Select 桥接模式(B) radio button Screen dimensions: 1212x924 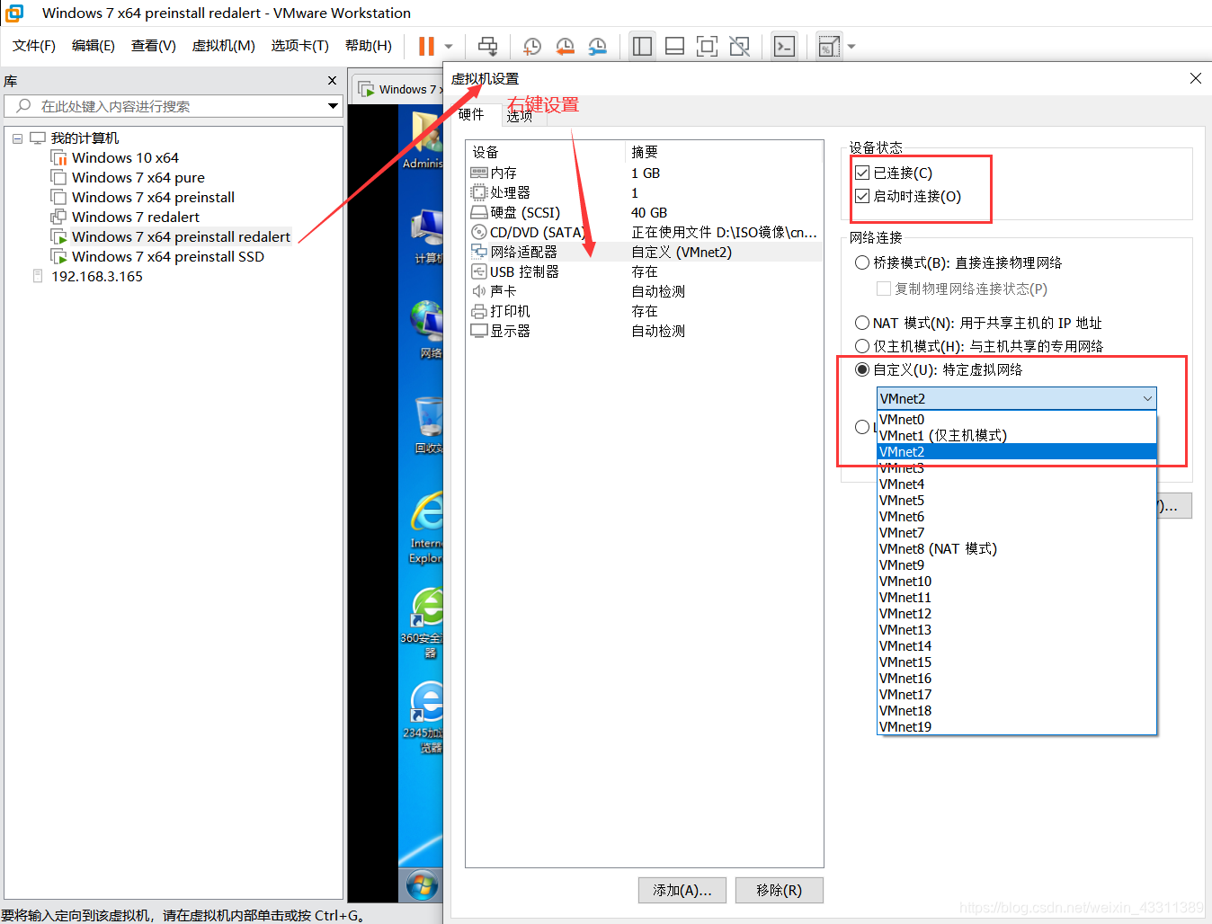(x=862, y=262)
